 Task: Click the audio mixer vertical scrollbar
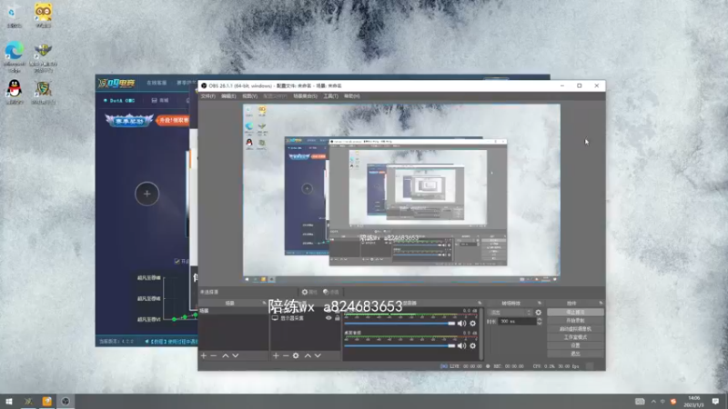pos(481,334)
